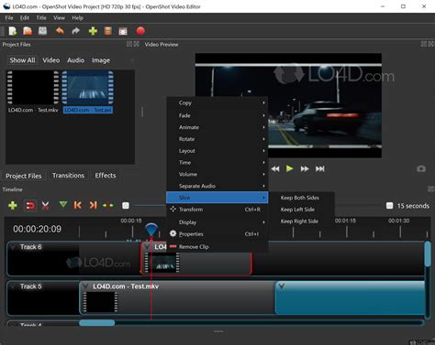Expand the Rotate submenu
The image size is (435, 345).
[x=217, y=139]
